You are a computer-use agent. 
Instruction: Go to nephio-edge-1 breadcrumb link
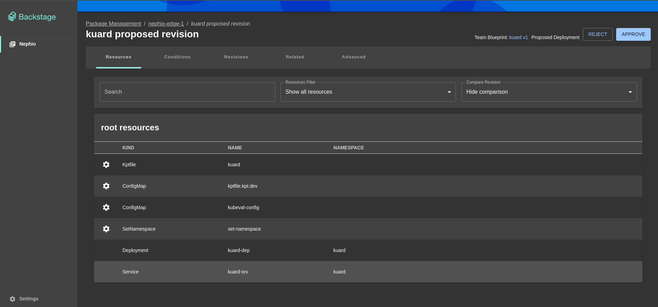[x=166, y=24]
